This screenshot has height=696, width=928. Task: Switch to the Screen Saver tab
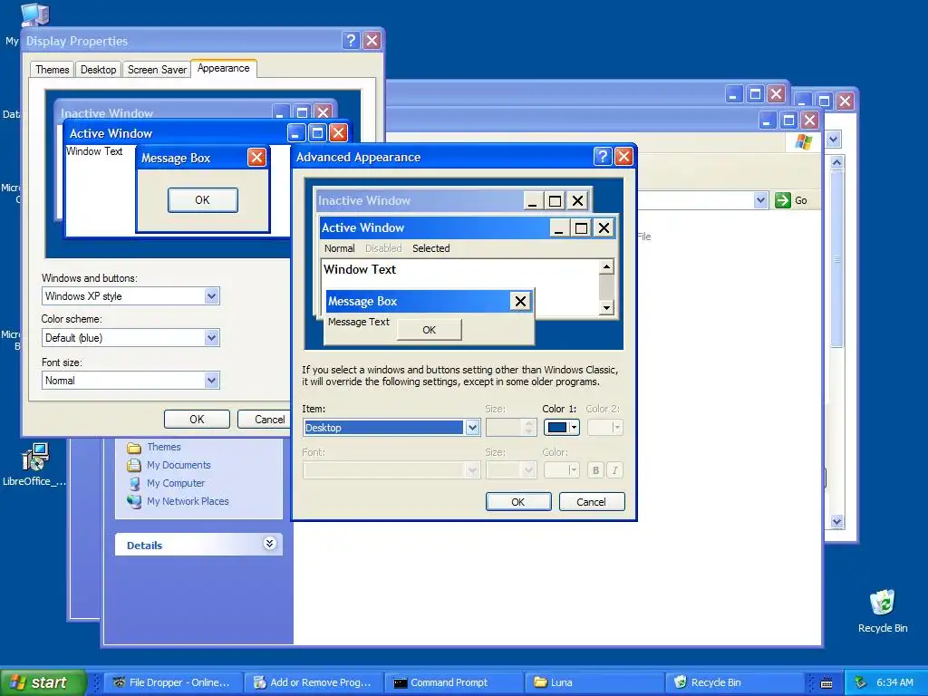click(x=157, y=70)
